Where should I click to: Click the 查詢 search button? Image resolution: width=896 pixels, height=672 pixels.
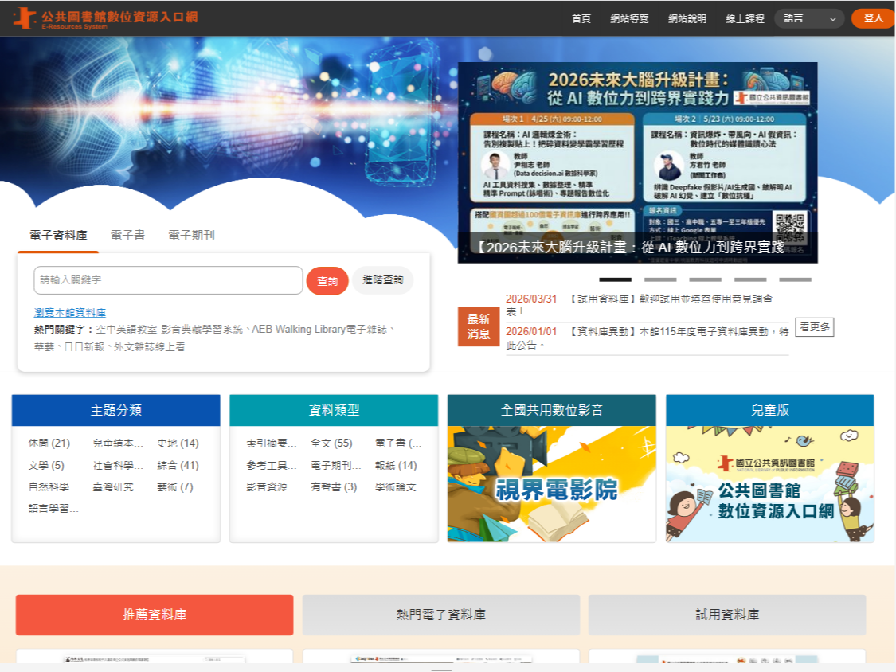(x=327, y=279)
